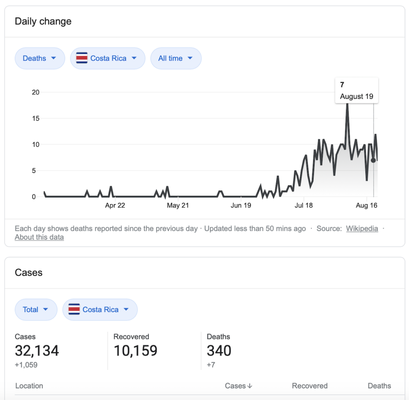409x400 pixels.
Task: Click the Location column header
Action: 29,386
